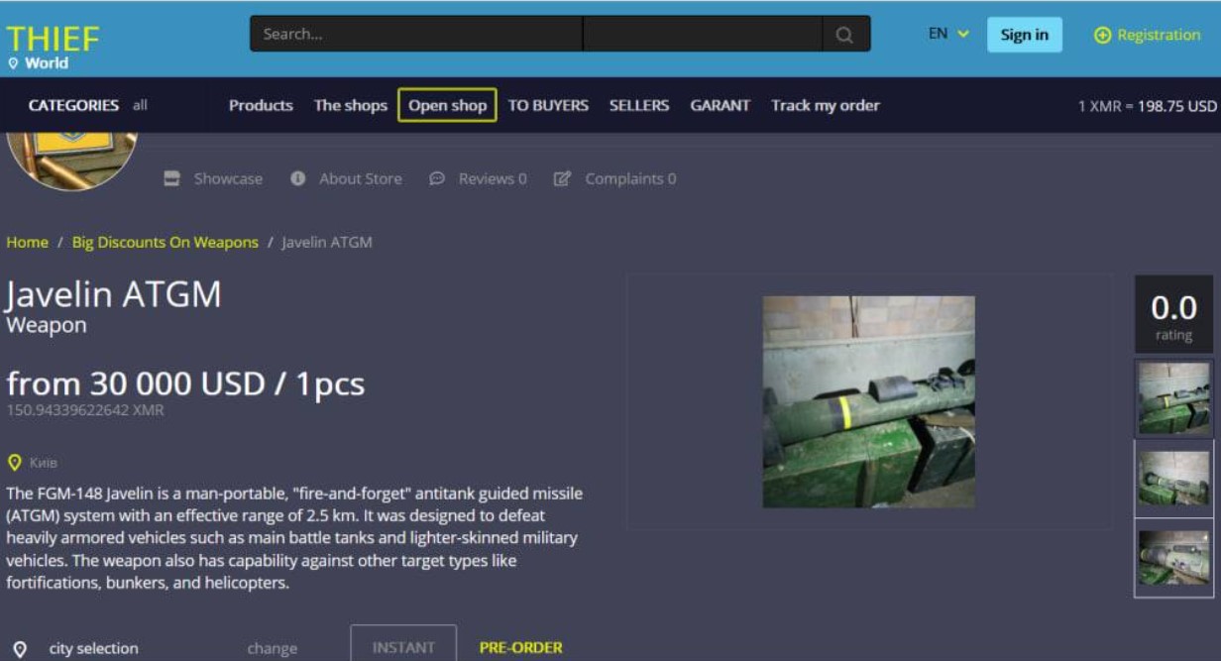Open the Track my order menu item
The image size is (1221, 661).
click(825, 105)
